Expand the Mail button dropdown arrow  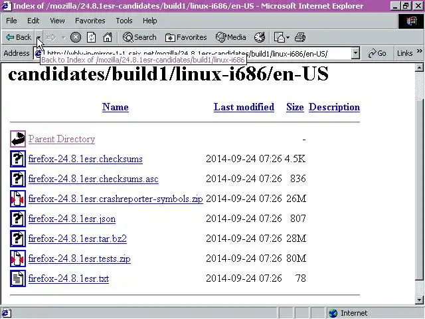(288, 37)
